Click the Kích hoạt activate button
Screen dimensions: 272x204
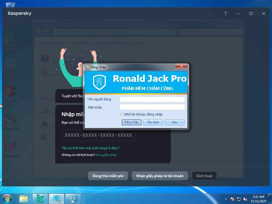(x=204, y=176)
